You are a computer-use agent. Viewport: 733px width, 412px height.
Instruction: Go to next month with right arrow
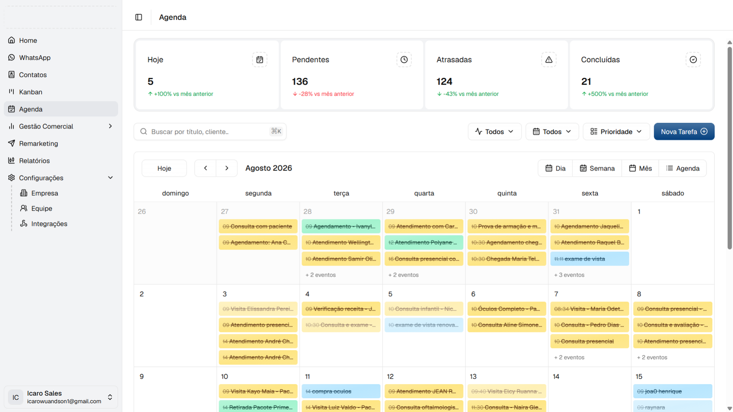(x=227, y=168)
